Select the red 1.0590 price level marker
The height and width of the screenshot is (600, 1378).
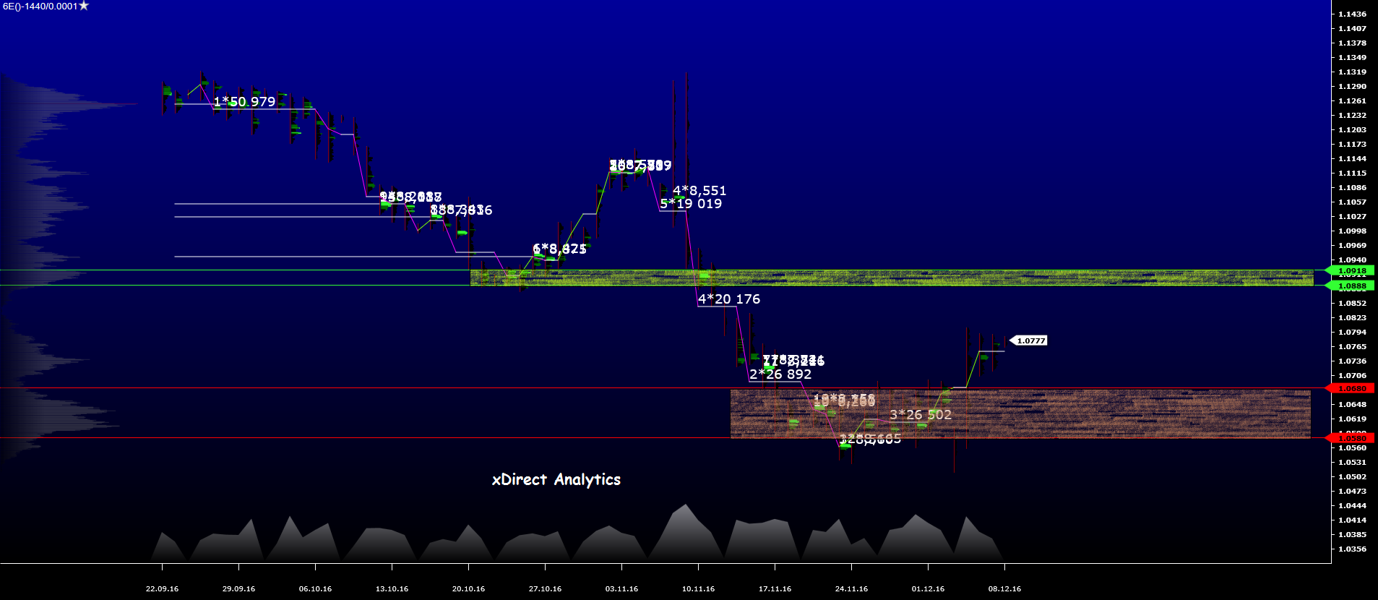(x=1352, y=438)
